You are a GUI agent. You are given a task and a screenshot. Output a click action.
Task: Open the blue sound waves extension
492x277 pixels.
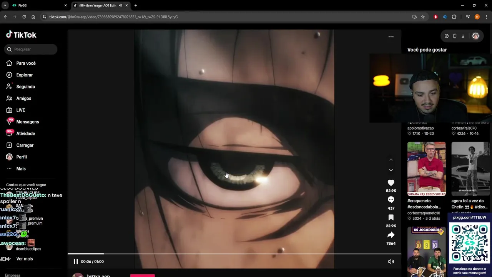click(x=445, y=17)
